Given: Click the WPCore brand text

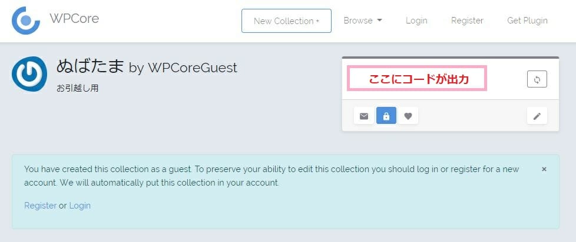Looking at the screenshot, I should [x=75, y=18].
